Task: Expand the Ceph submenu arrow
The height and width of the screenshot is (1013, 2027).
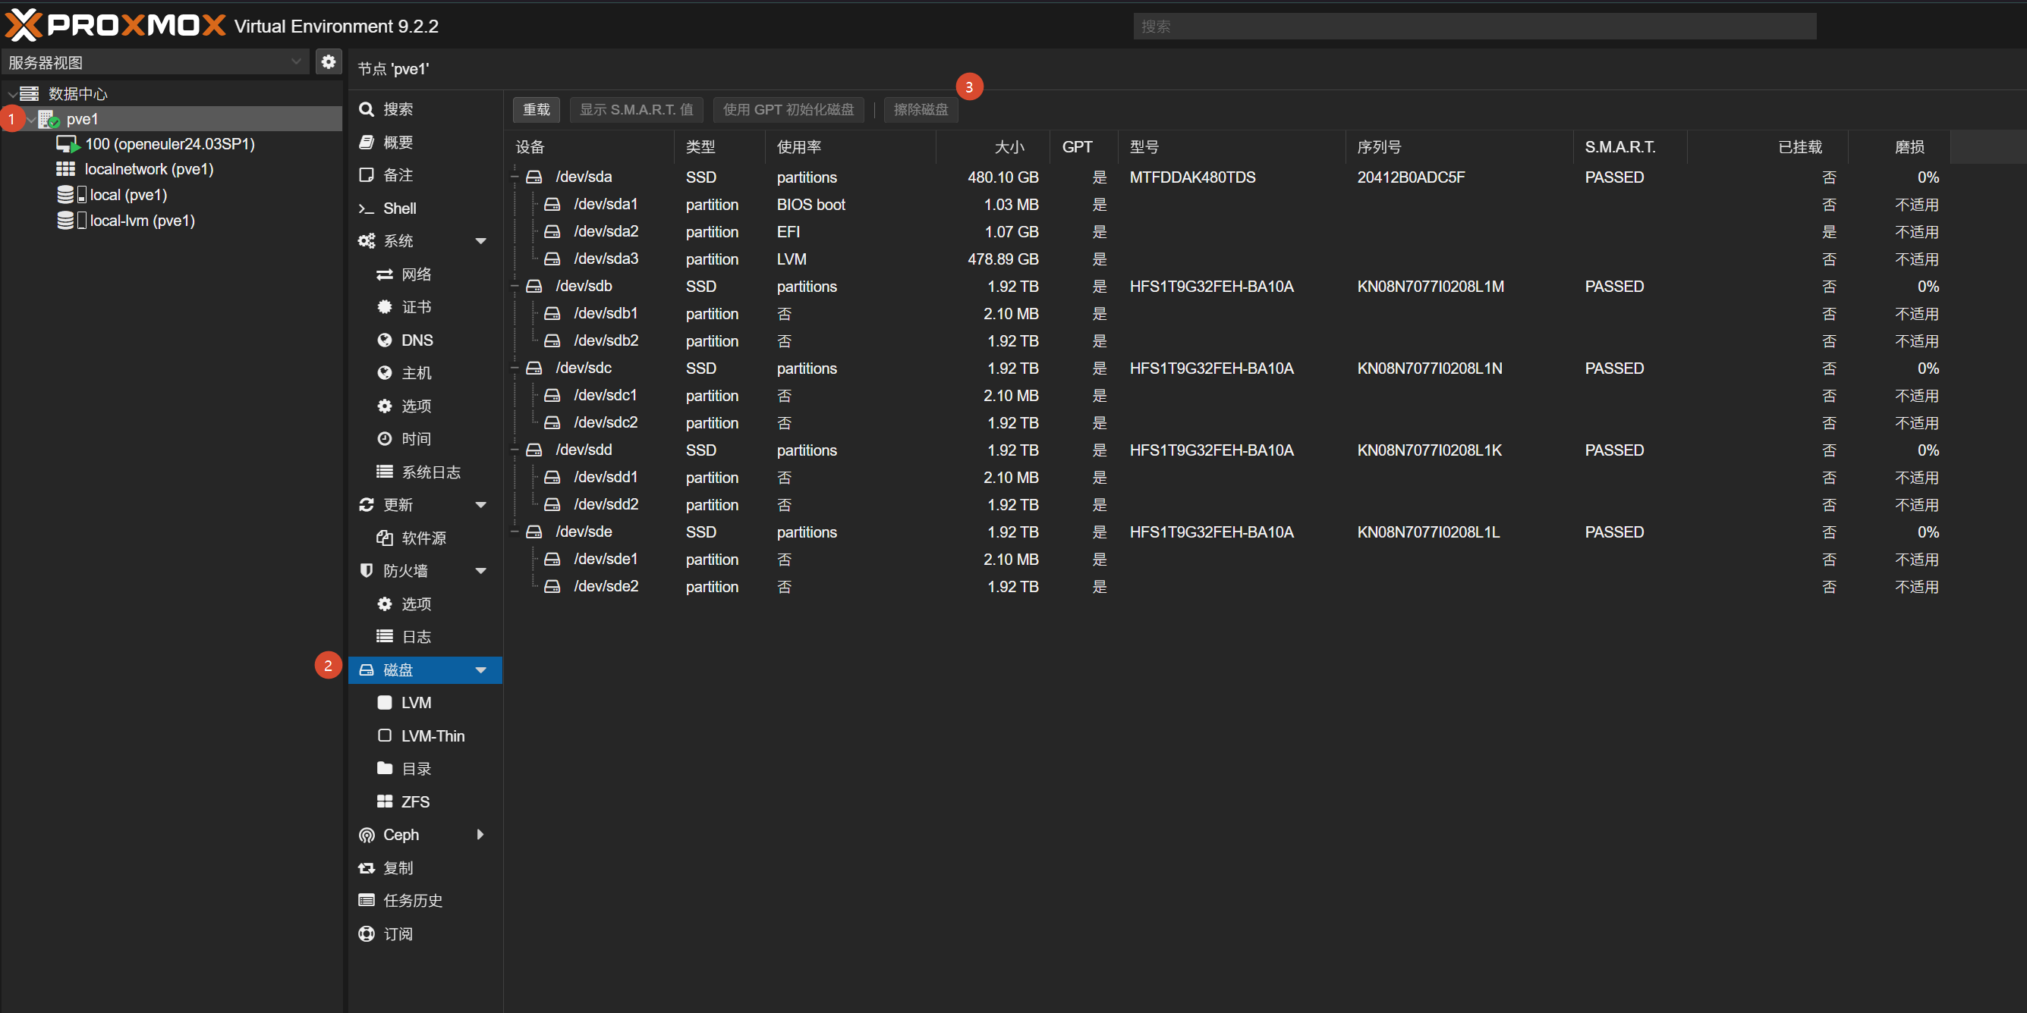Action: tap(480, 835)
